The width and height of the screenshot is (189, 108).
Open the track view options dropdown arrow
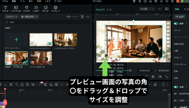click(167, 85)
